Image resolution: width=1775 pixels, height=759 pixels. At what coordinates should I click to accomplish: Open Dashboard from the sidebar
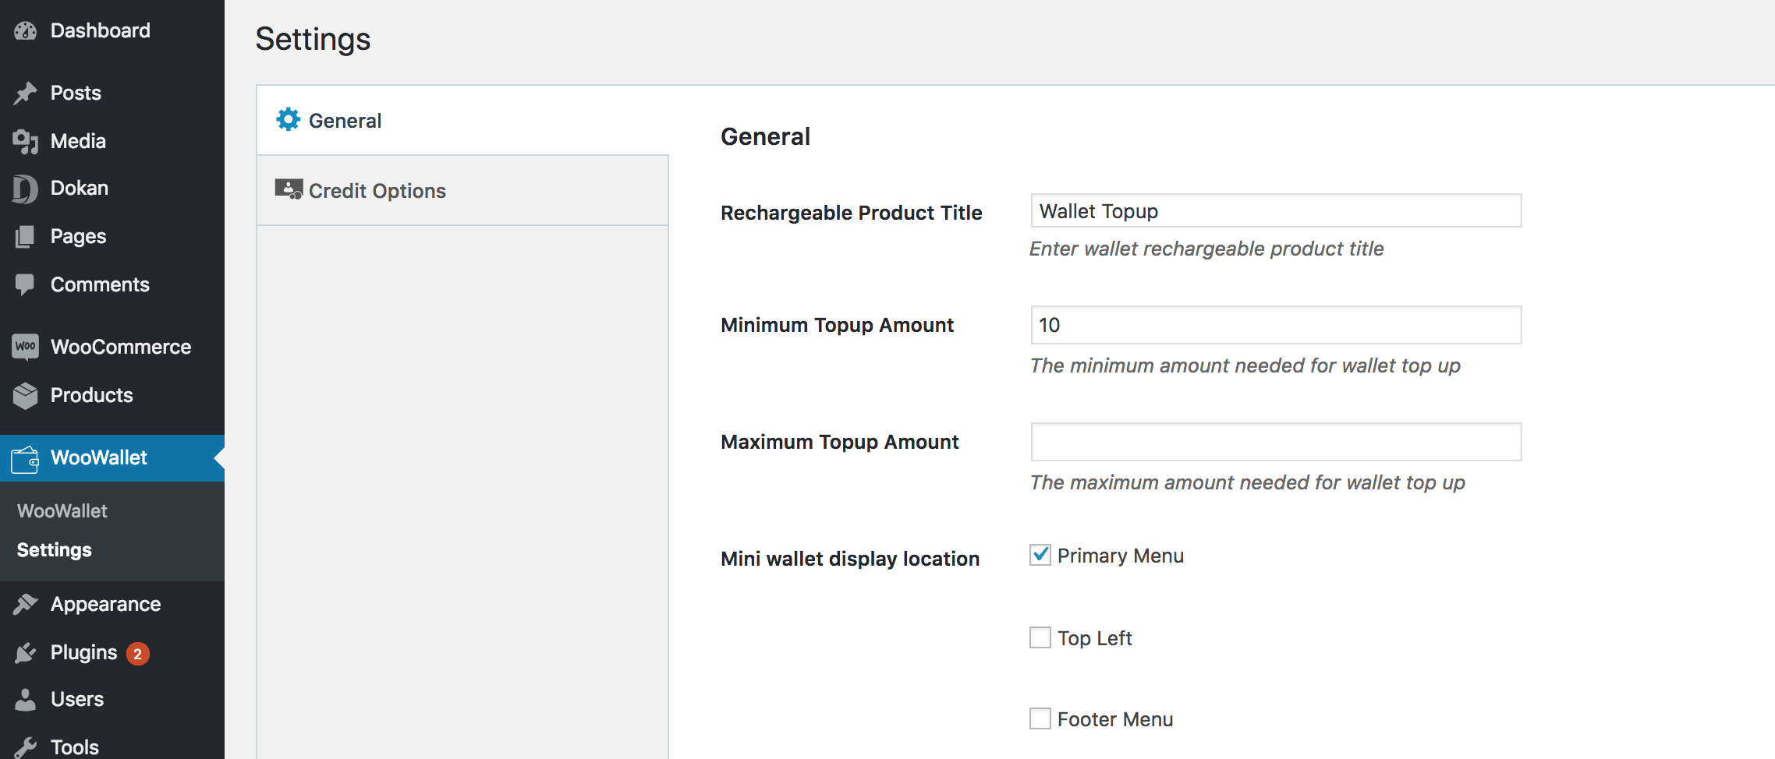tap(112, 30)
